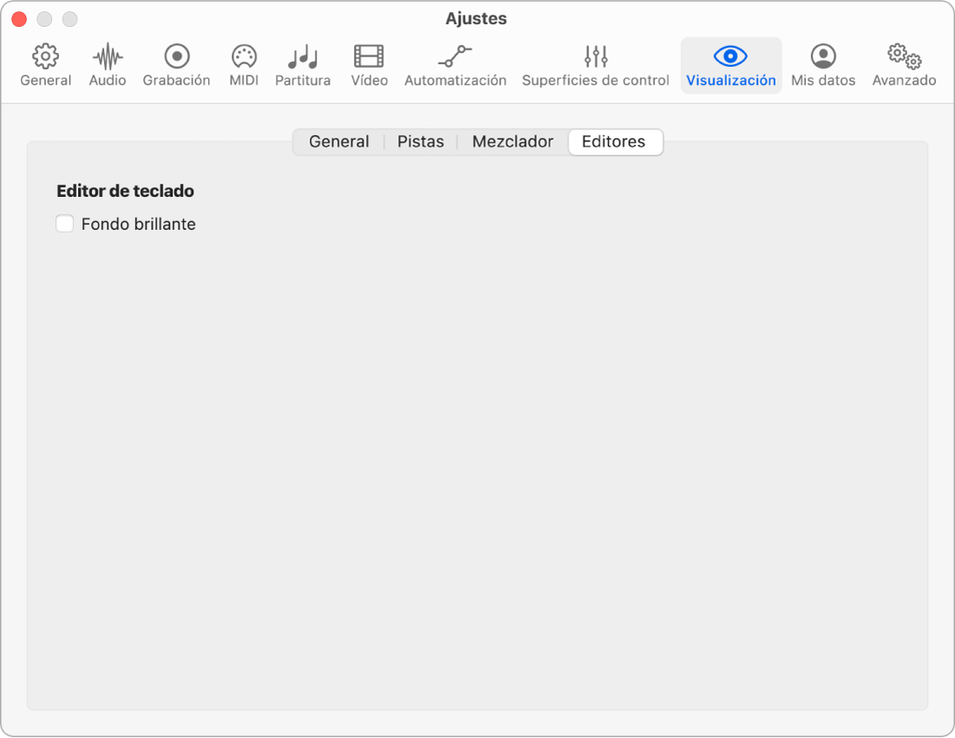Click the Visualización eye icon
The image size is (955, 738).
point(730,57)
